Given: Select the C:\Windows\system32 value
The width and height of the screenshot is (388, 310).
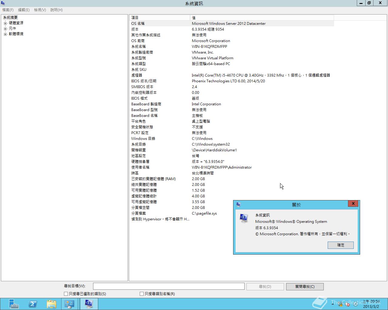Looking at the screenshot, I should click(x=211, y=144).
